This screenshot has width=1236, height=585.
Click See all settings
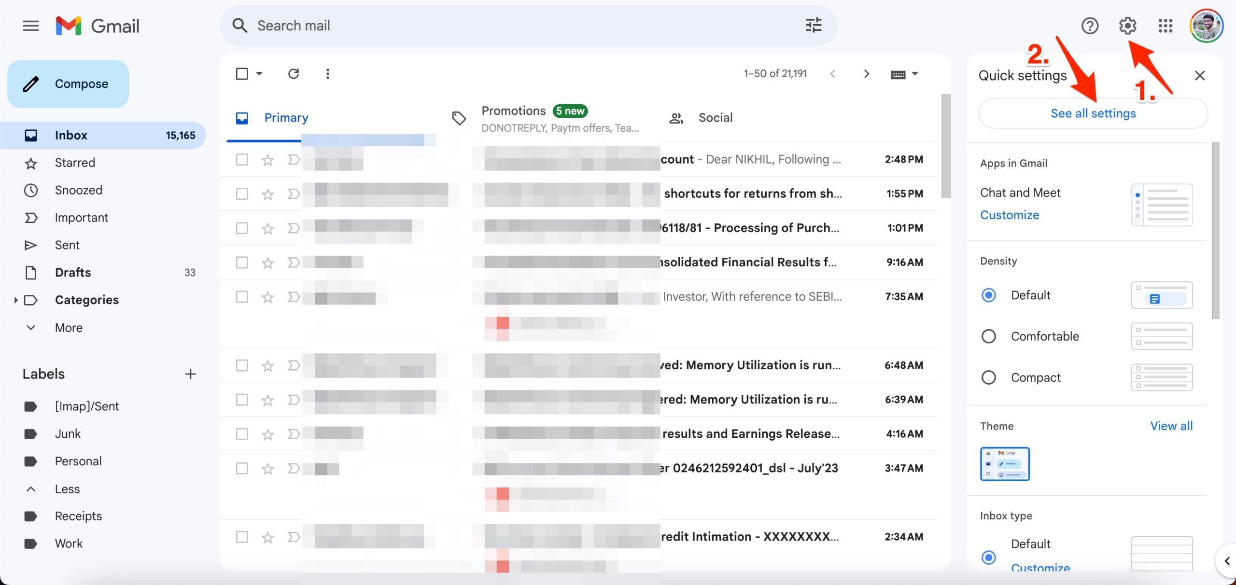(1093, 113)
